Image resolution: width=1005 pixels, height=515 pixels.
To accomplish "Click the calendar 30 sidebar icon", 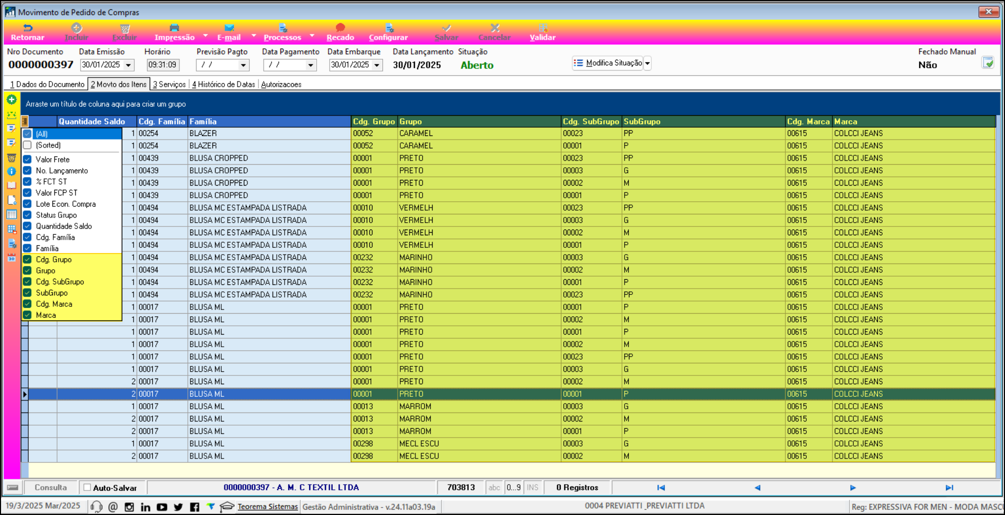I will coord(12,258).
